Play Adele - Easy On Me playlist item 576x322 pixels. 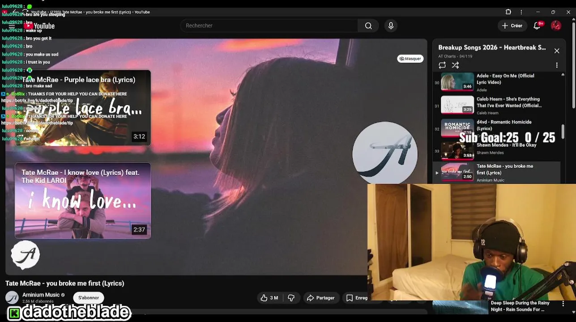[x=497, y=82]
